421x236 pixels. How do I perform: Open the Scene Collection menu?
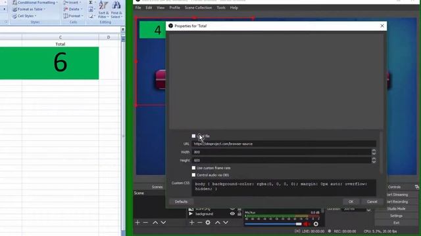[198, 8]
